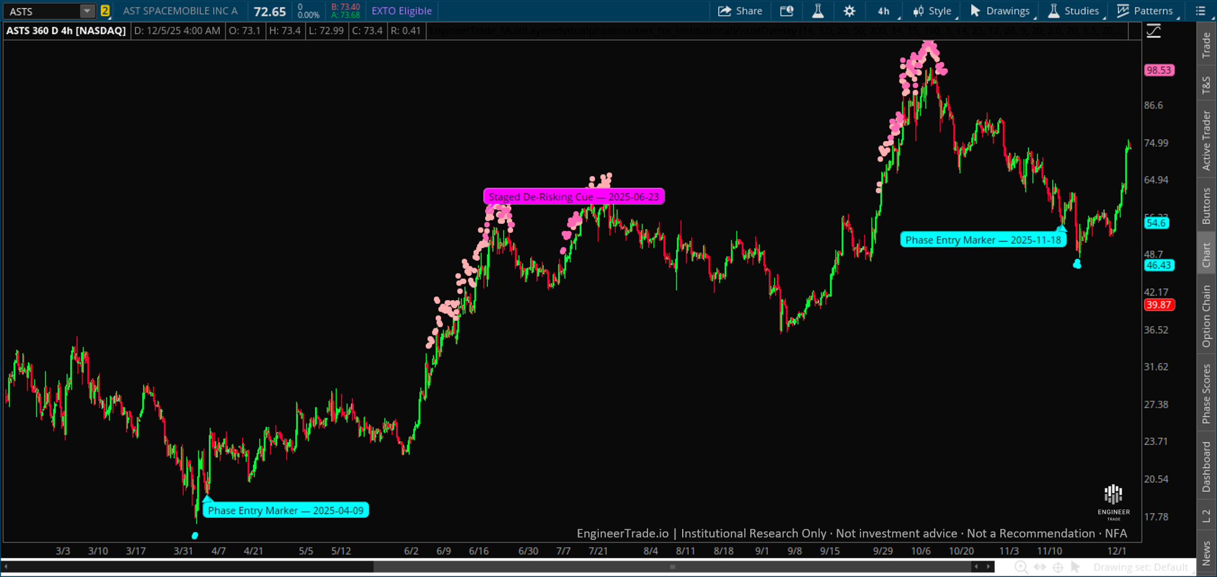Click the yellow link color number 2 box

[x=105, y=11]
